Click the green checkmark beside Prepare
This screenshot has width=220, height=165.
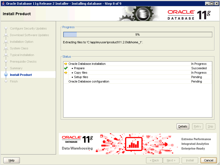66,68
